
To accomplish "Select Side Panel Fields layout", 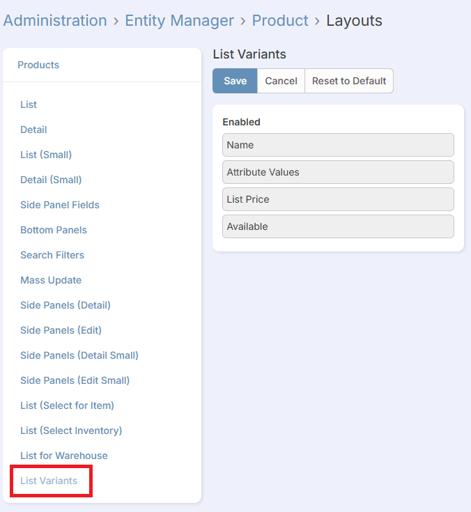I will (60, 205).
